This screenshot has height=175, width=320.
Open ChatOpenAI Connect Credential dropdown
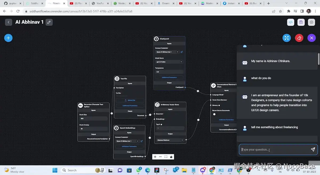167,52
